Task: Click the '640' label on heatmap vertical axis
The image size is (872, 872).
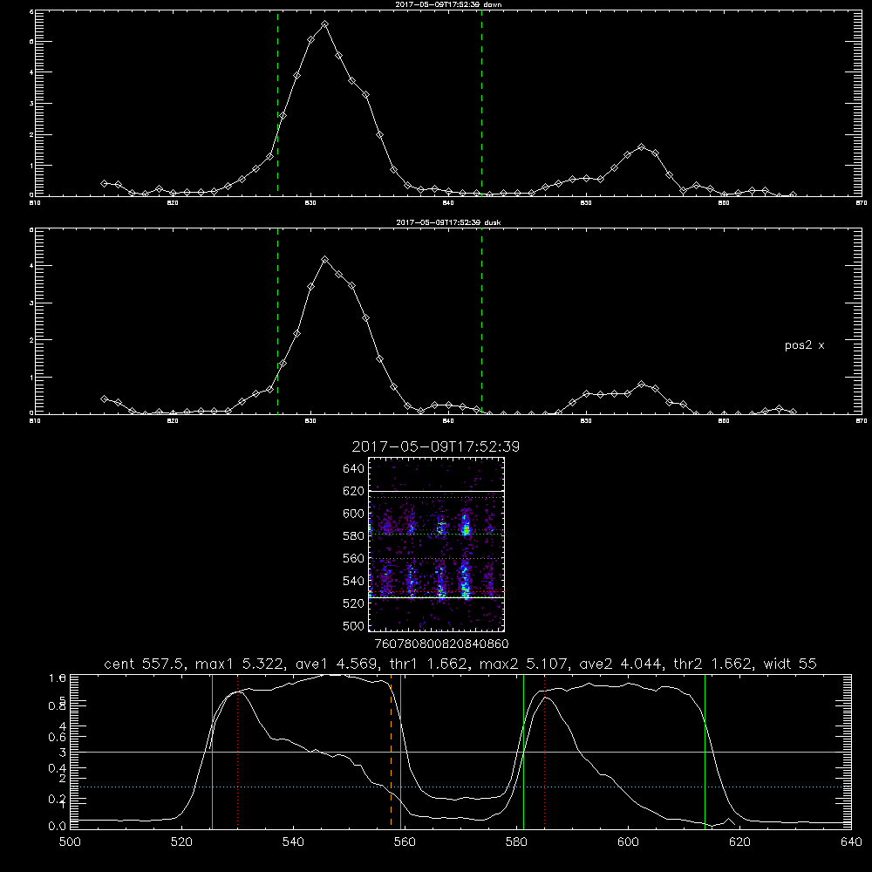Action: 354,469
